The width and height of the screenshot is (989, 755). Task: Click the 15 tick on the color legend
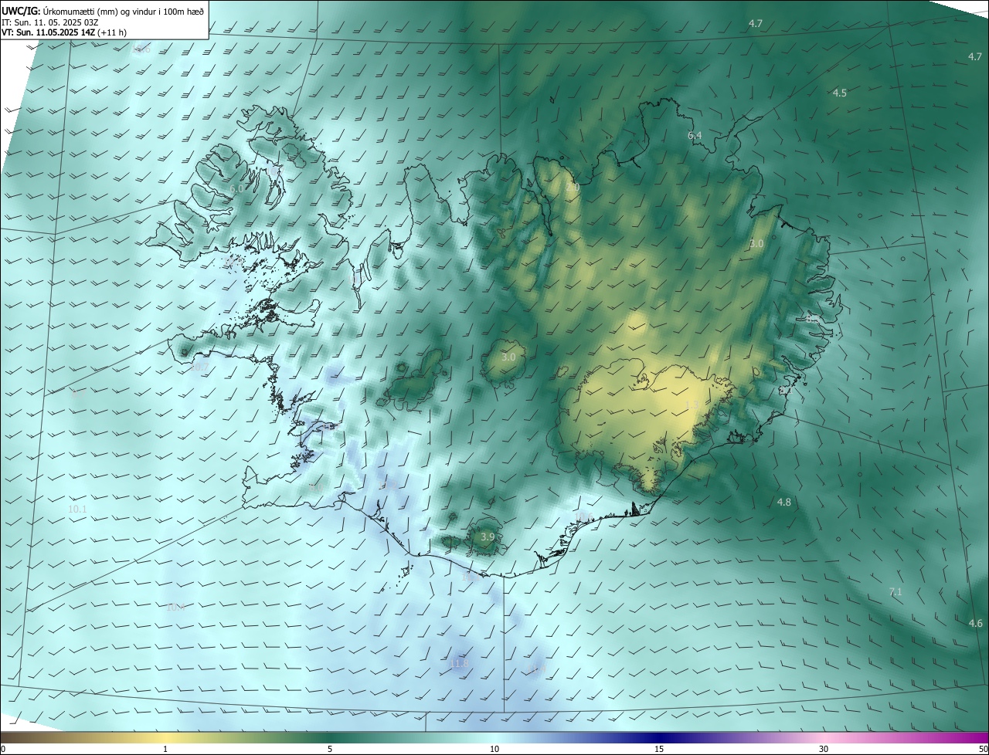[x=659, y=749]
